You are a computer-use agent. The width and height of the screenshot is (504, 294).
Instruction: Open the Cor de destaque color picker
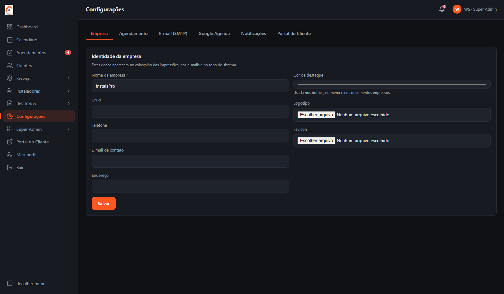392,84
